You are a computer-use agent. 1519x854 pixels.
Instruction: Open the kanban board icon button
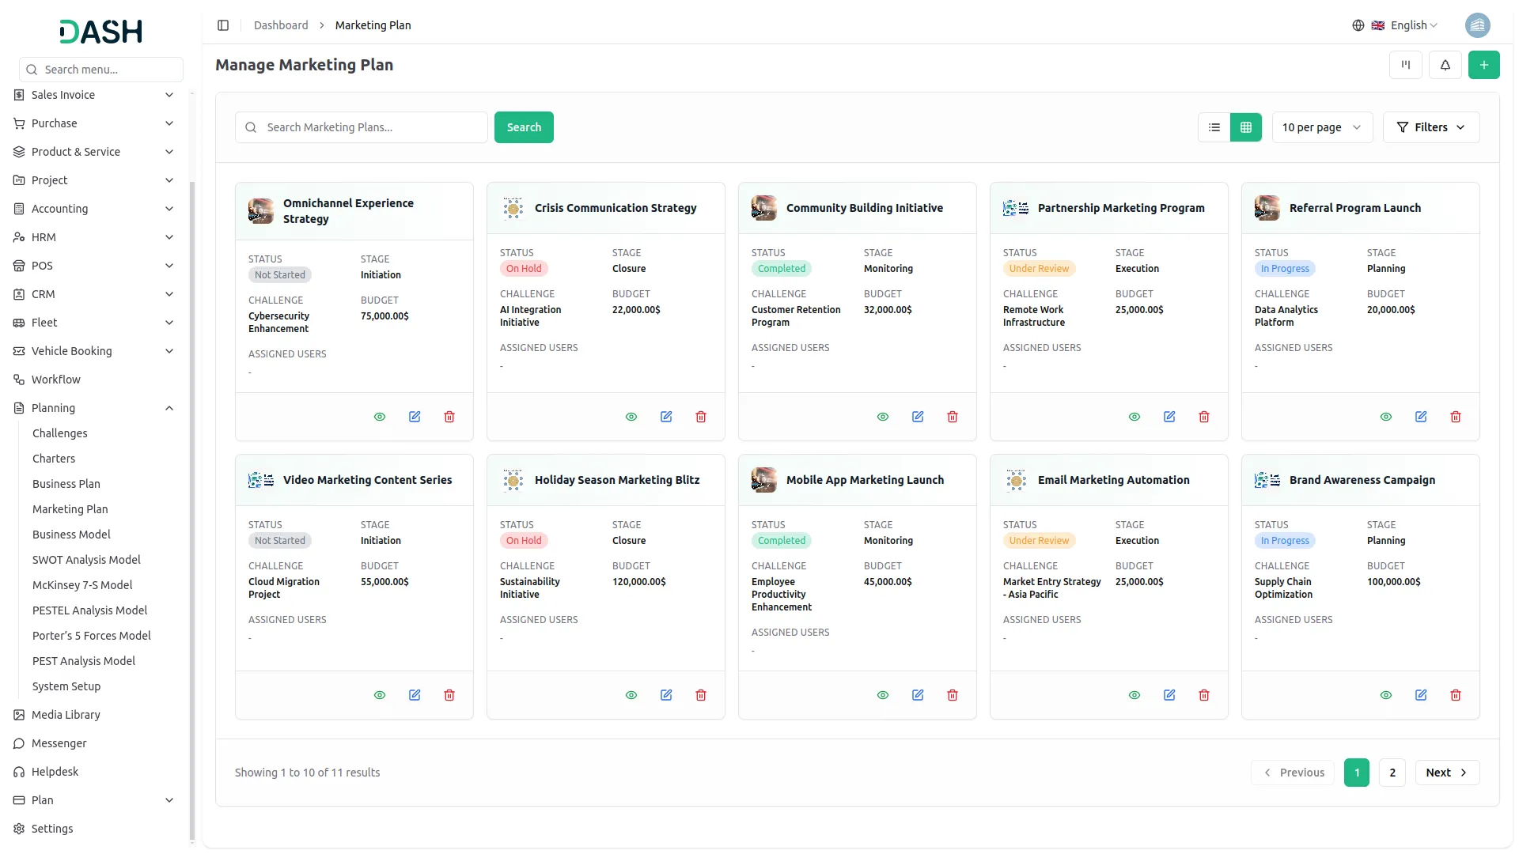pos(1405,65)
